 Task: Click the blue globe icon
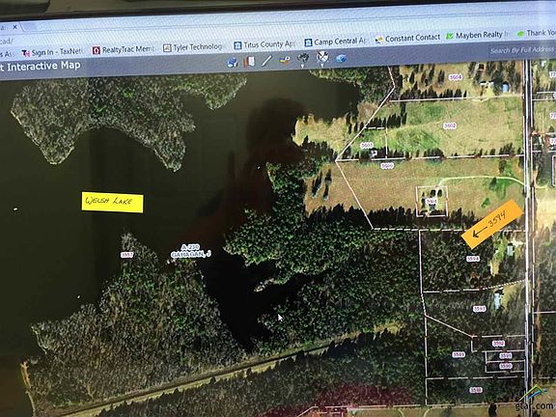pos(341,58)
